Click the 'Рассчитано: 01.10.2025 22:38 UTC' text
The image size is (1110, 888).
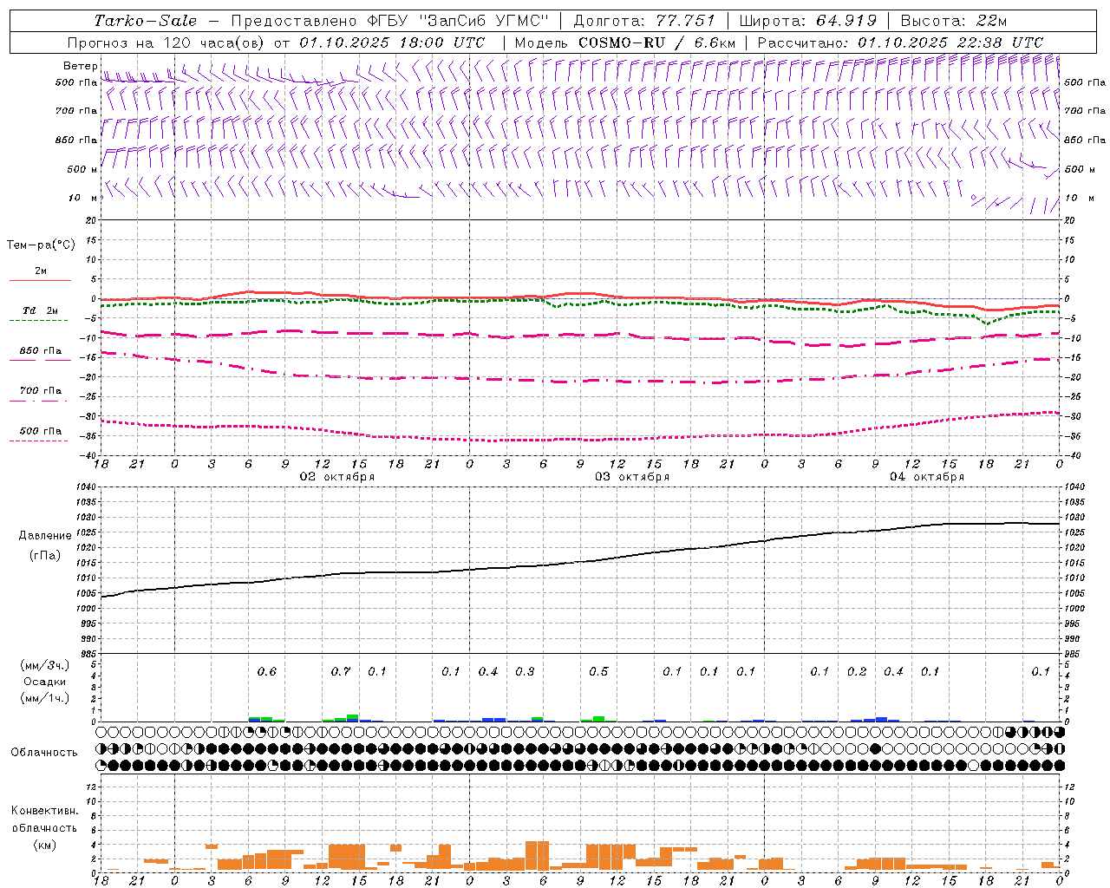(900, 42)
